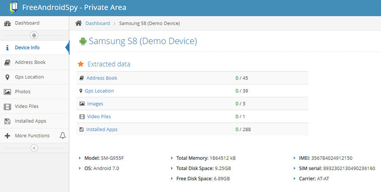381x192 pixels.
Task: Open the Gps Location extracted data link
Action: 99,91
